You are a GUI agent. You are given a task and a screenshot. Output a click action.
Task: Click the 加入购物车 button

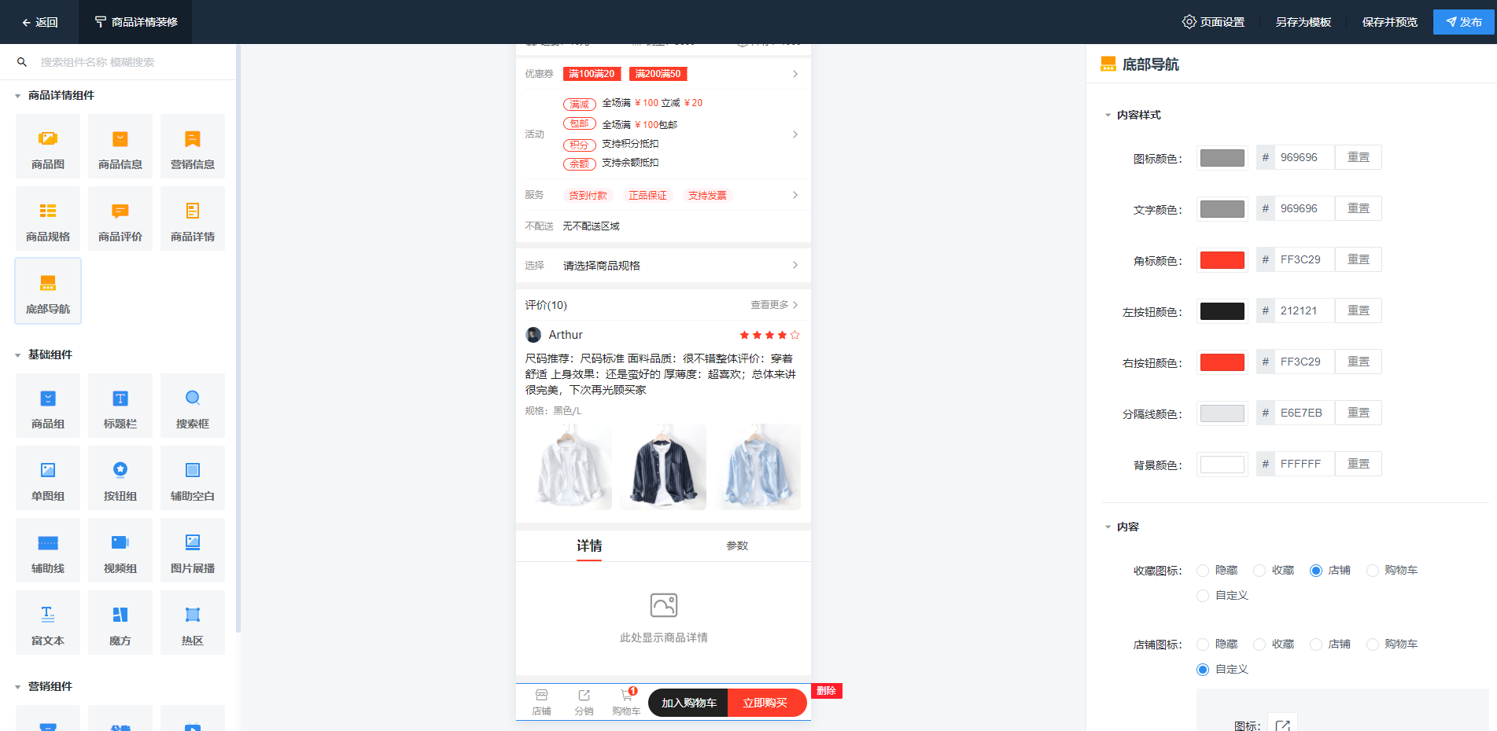pyautogui.click(x=688, y=703)
